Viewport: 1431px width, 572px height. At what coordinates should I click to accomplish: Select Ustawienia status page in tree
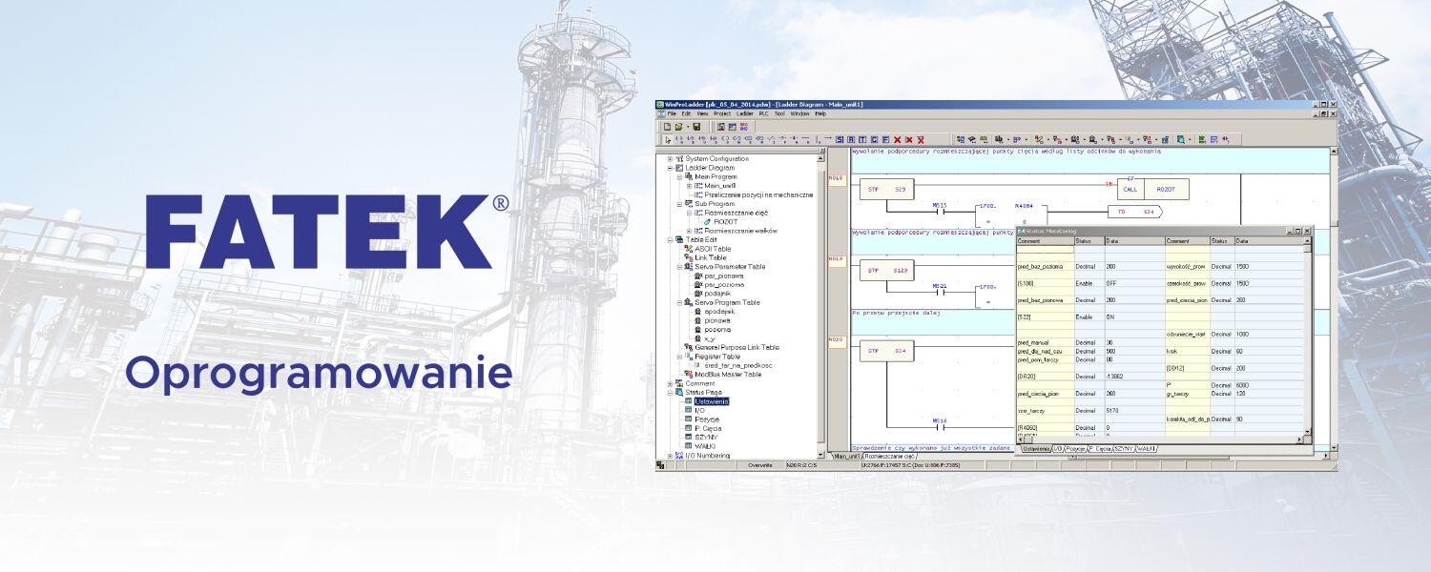click(712, 401)
